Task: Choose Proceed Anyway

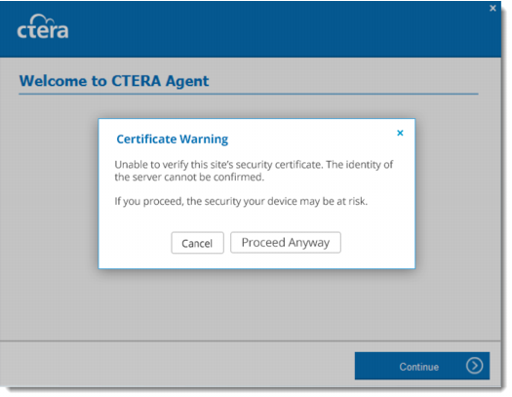Action: pyautogui.click(x=286, y=242)
